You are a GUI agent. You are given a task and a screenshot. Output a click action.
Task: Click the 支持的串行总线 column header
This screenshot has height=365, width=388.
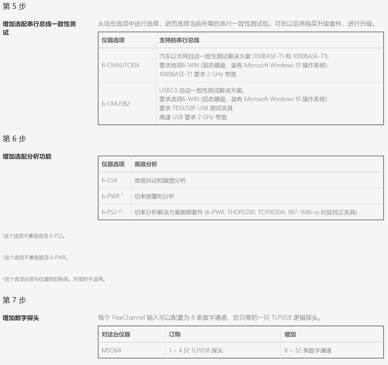coord(179,40)
